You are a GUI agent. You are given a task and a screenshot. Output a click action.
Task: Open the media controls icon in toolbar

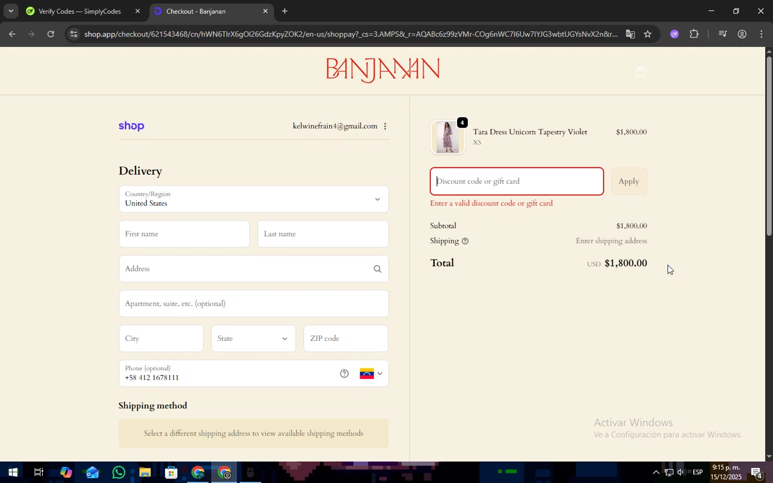(722, 34)
